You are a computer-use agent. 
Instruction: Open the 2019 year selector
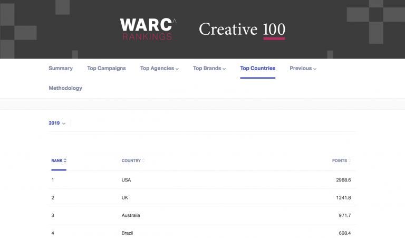coord(57,123)
